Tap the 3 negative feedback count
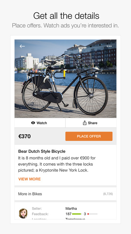131x234 pixels. tap(85, 214)
